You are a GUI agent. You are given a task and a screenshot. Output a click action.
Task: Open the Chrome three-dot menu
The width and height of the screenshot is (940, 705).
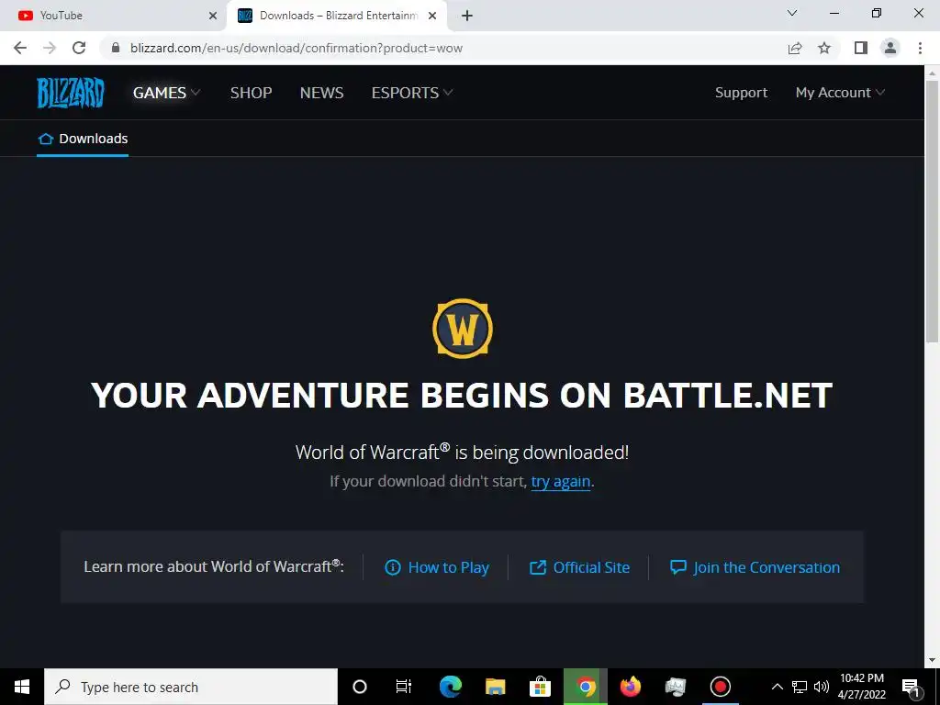click(x=920, y=48)
